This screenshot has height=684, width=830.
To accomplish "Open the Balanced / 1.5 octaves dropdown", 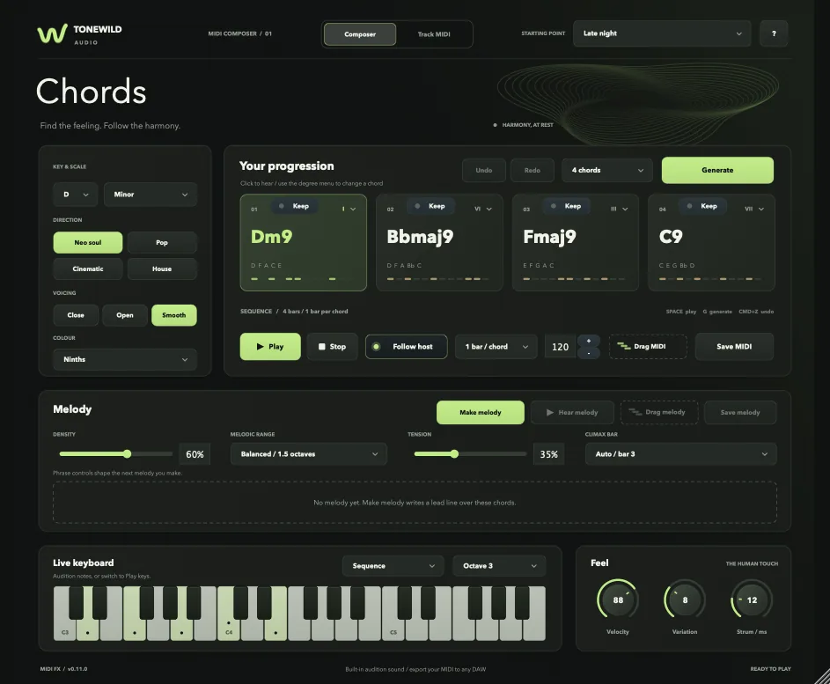I will pos(309,453).
